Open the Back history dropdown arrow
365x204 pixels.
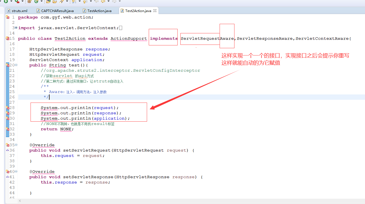point(108,1)
